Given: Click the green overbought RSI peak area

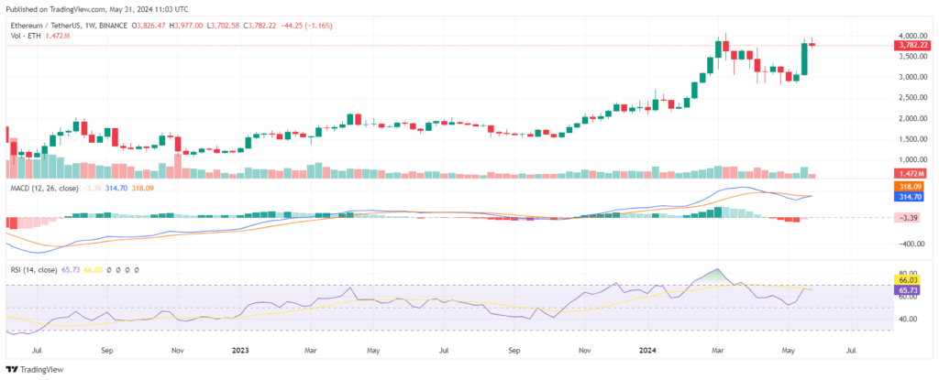Looking at the screenshot, I should pos(717,277).
